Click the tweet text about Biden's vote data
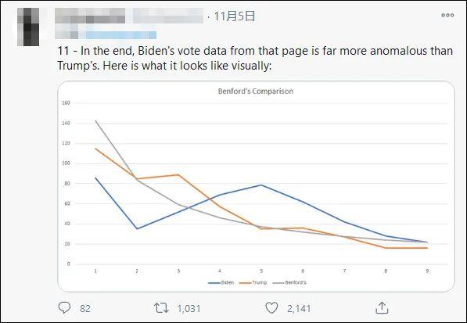Screen dimensions: 467x323 pos(255,58)
